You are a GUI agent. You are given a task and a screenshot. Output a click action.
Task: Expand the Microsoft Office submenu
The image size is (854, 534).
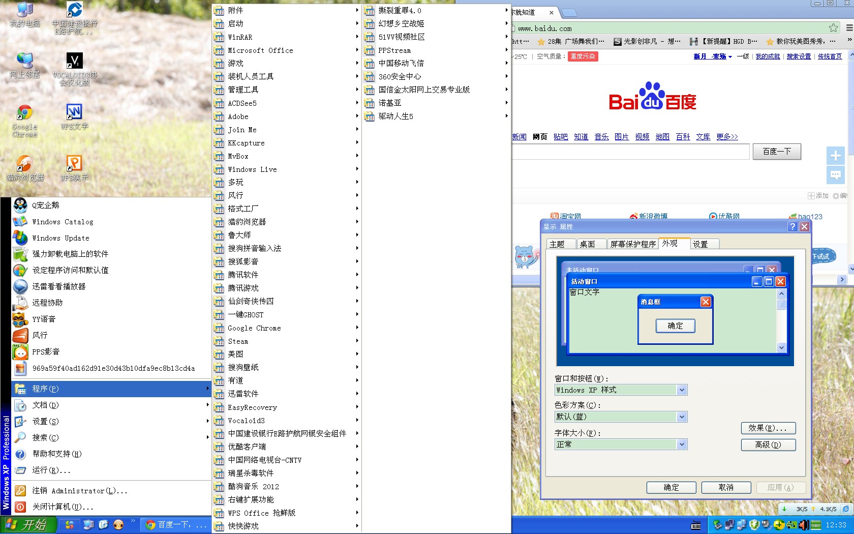coord(286,50)
